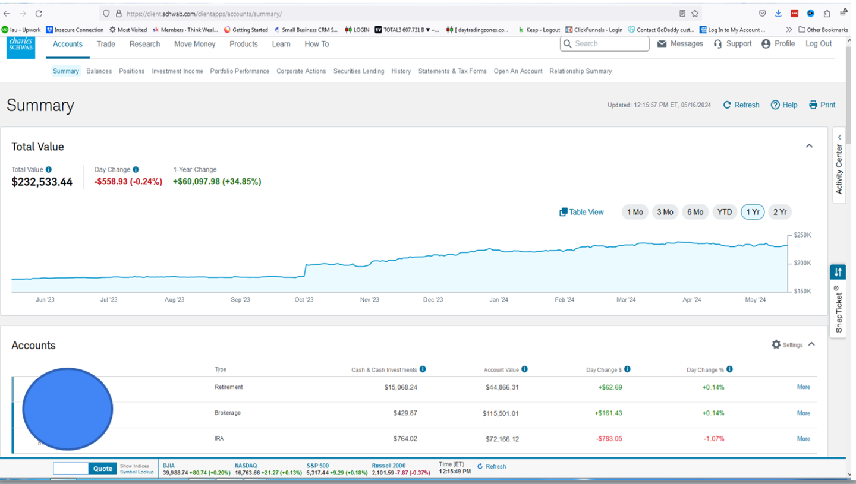
Task: Open Accounts Settings gear icon
Action: pyautogui.click(x=776, y=344)
